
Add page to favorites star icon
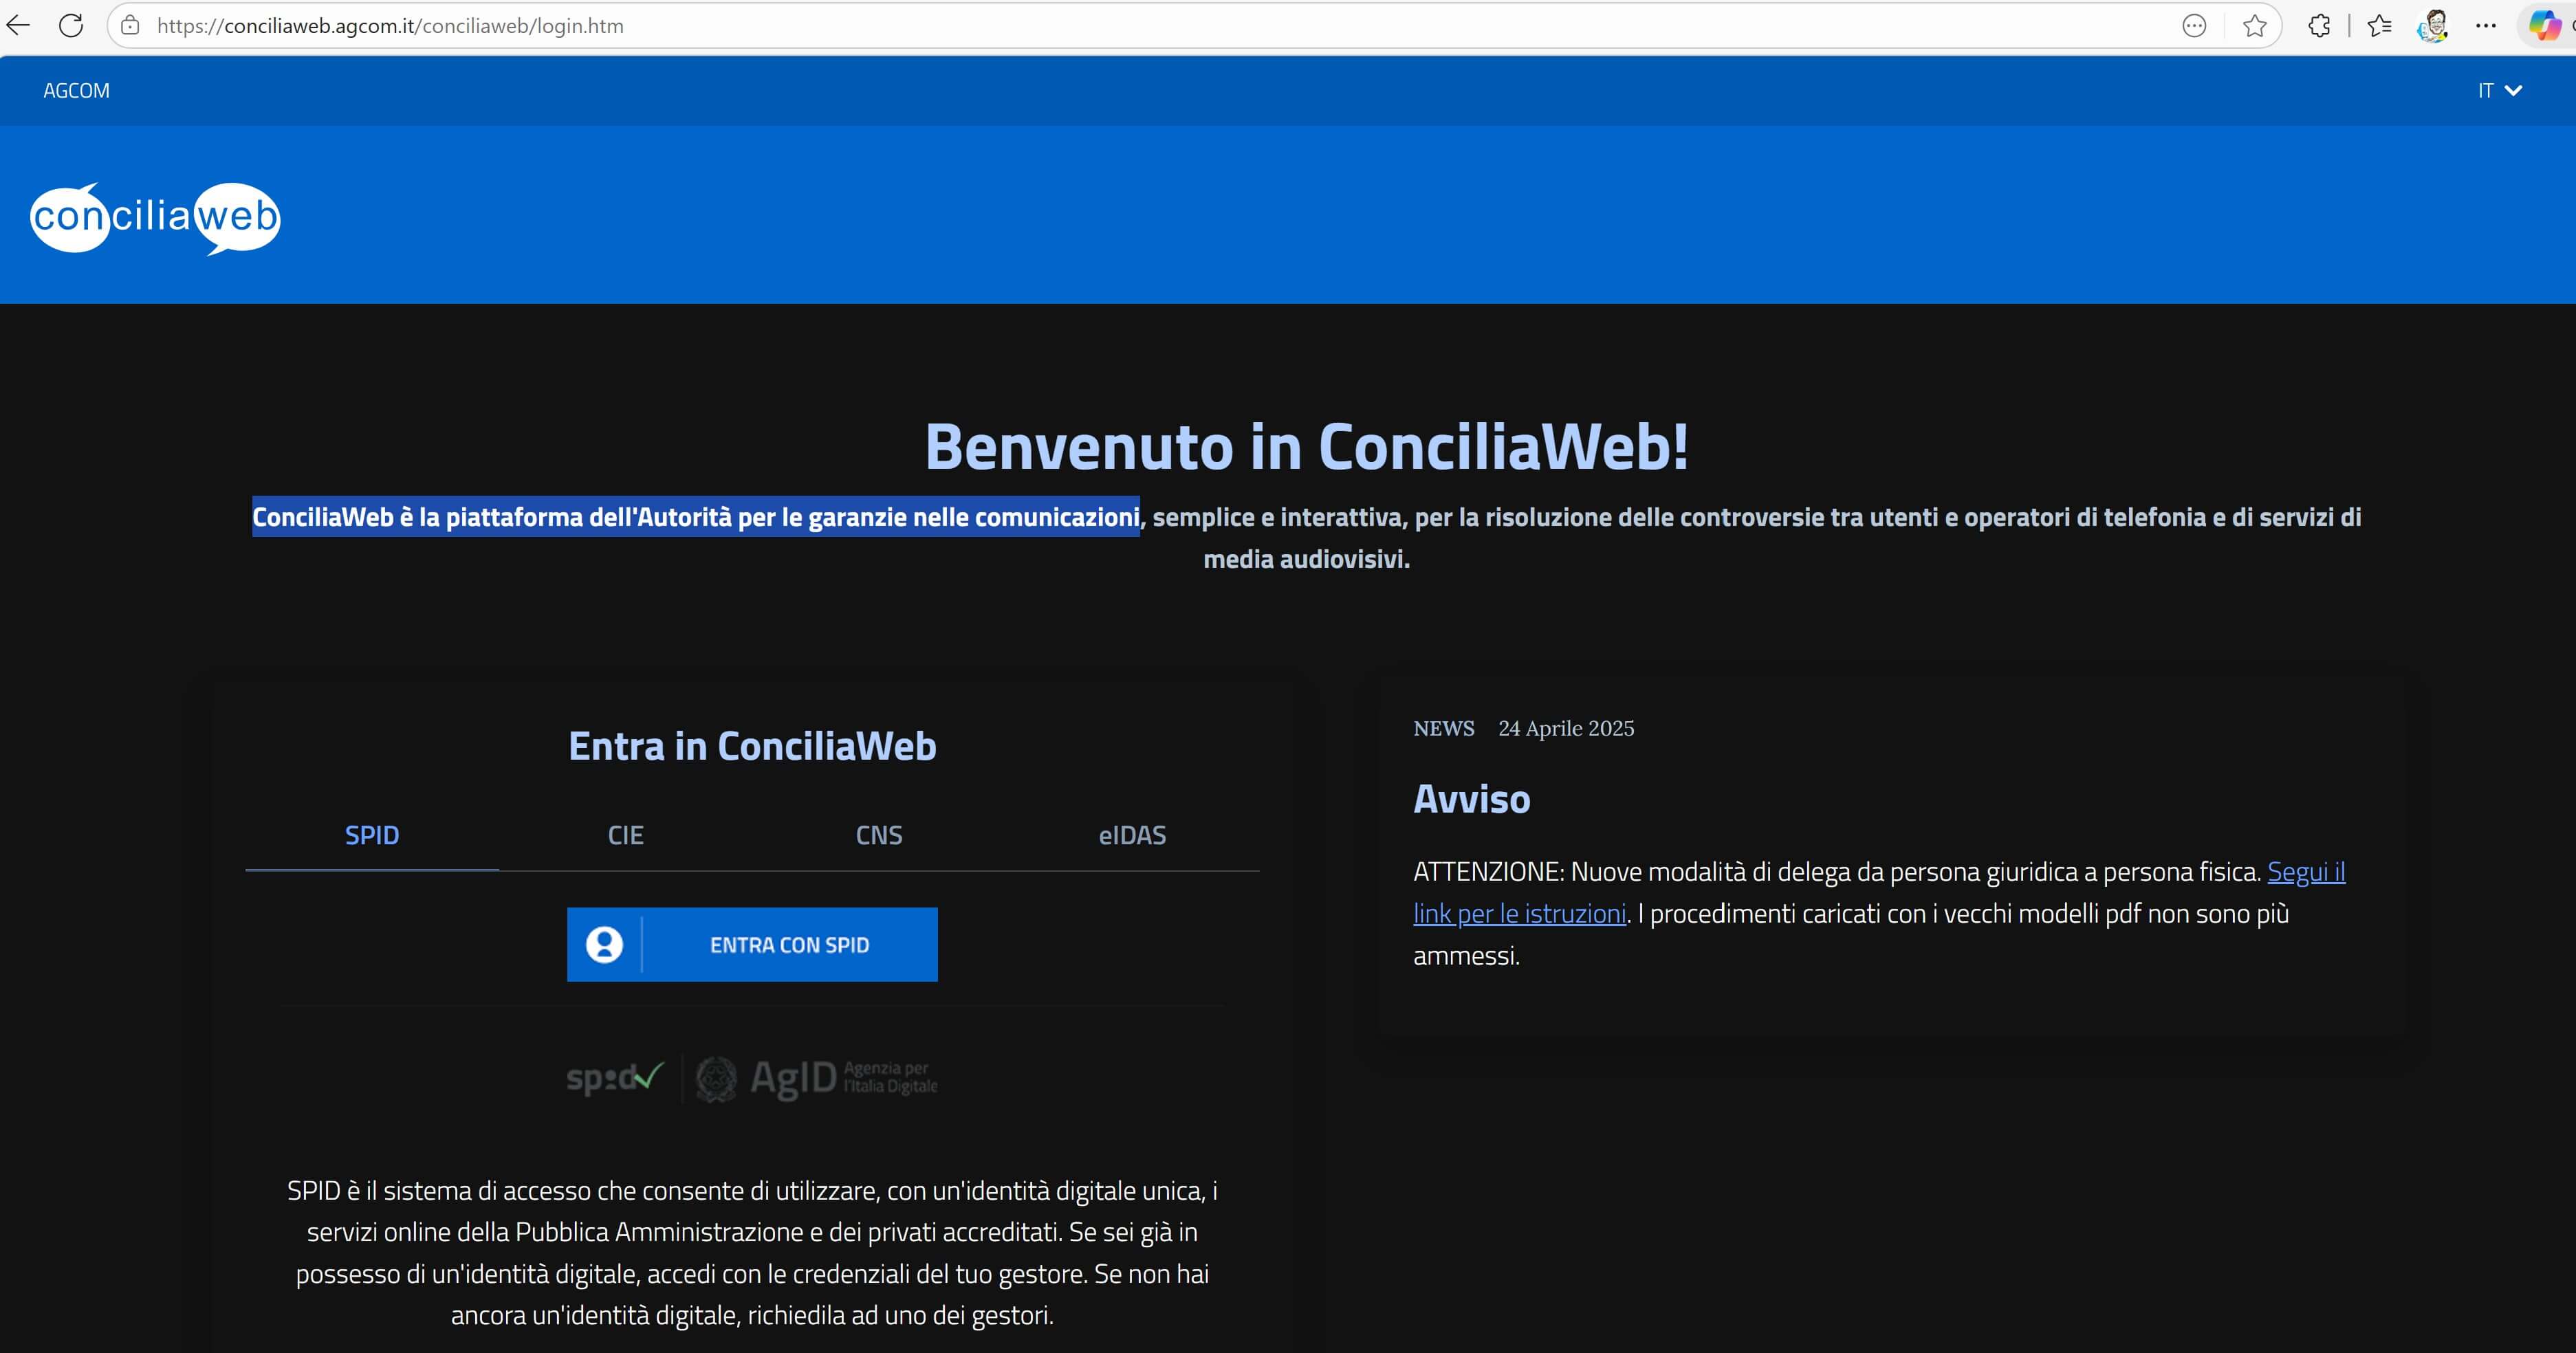[2254, 26]
